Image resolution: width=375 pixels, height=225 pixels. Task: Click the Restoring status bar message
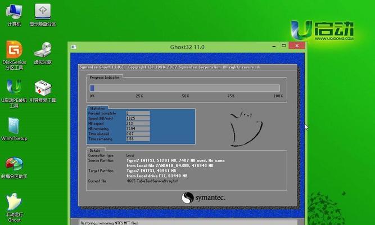(x=109, y=223)
